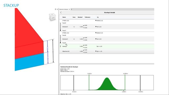Select the ZT4505:1 (in) part row
The width and height of the screenshot is (169, 95).
66,21
